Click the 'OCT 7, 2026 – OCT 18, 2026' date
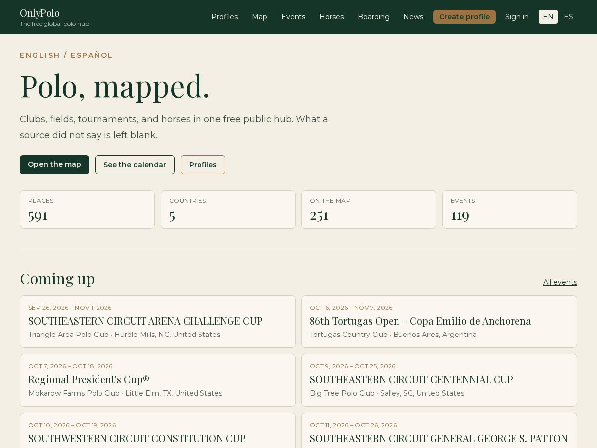 tap(71, 366)
